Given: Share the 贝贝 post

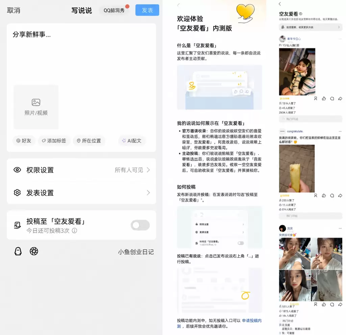Looking at the screenshot, I should pyautogui.click(x=340, y=305).
